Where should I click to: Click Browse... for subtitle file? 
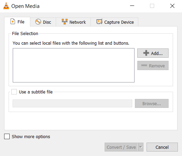pyautogui.click(x=152, y=103)
